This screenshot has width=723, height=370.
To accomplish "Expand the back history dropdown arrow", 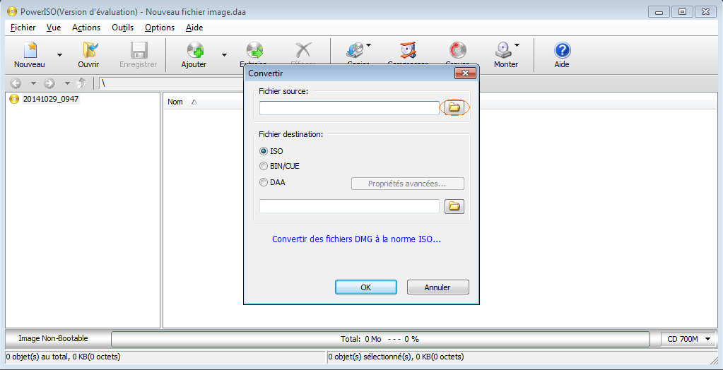I will 33,83.
